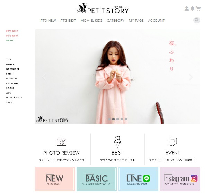Select the first carousel indicator dot

point(109,119)
